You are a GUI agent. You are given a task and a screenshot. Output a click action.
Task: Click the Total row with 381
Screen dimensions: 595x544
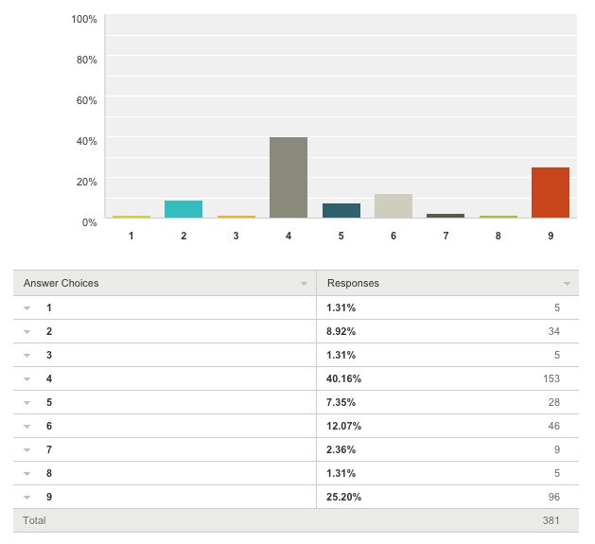click(295, 521)
